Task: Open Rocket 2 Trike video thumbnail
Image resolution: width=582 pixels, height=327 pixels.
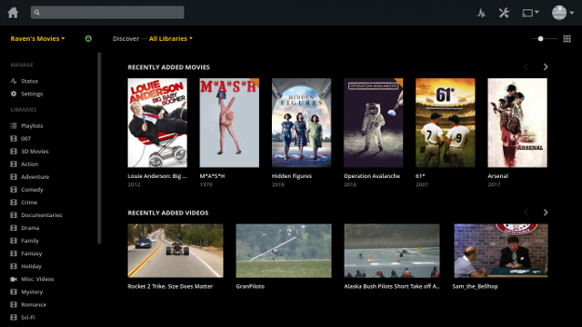Action: click(176, 251)
